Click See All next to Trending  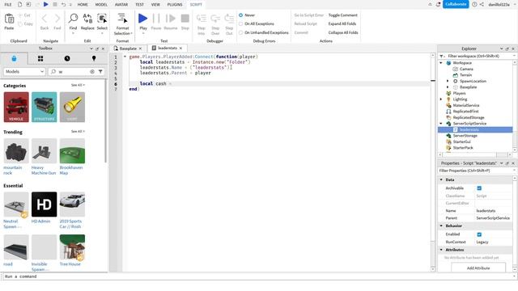click(x=78, y=131)
